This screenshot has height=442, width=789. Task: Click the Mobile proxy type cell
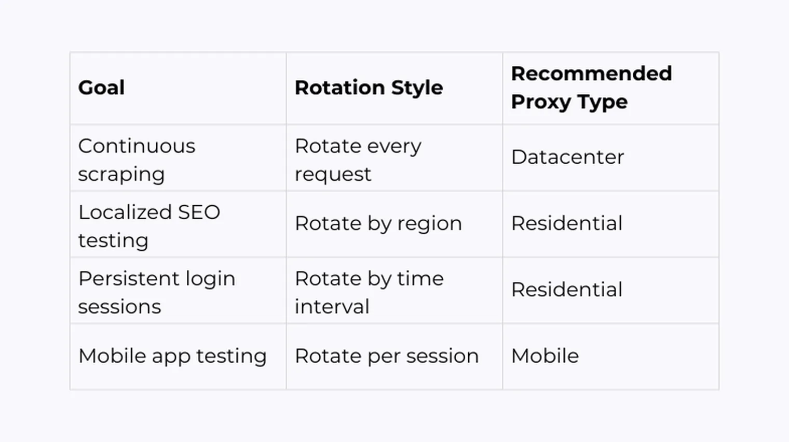pyautogui.click(x=610, y=357)
